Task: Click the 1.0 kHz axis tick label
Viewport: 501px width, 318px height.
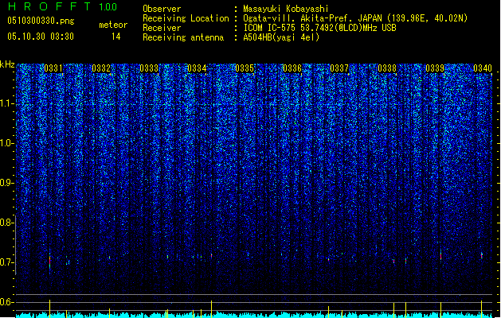Action: click(7, 143)
